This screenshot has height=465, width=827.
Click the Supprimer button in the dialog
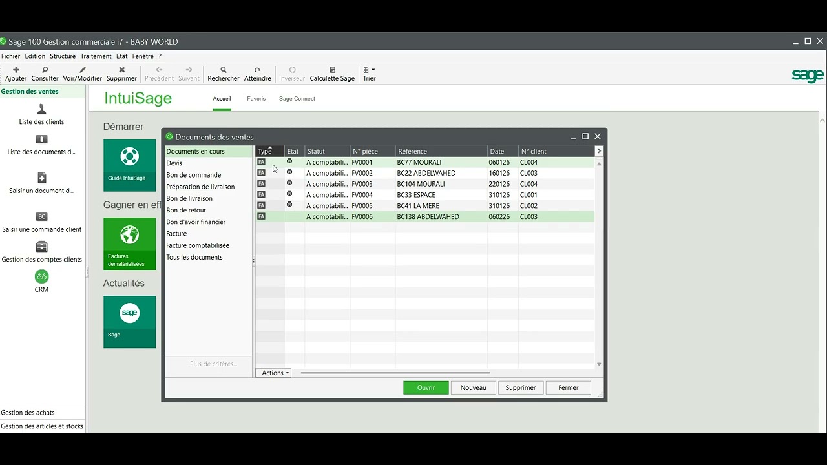click(x=521, y=387)
